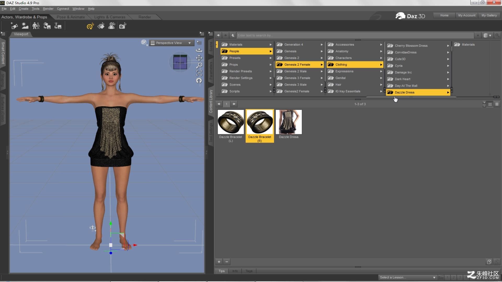Image resolution: width=502 pixels, height=282 pixels.
Task: Select the Surface Selection Tool
Action: [101, 26]
